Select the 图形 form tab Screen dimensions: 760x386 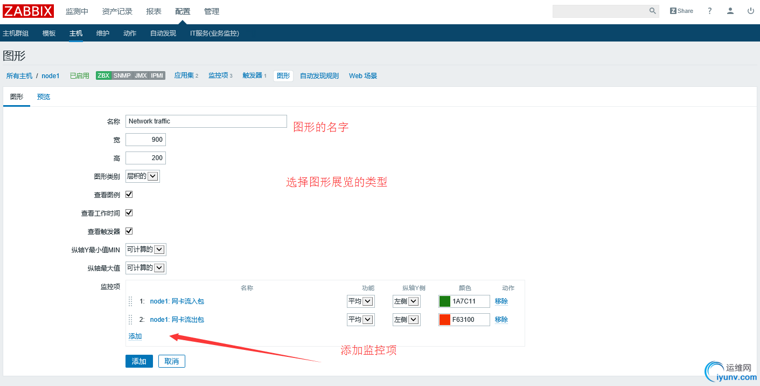point(17,97)
